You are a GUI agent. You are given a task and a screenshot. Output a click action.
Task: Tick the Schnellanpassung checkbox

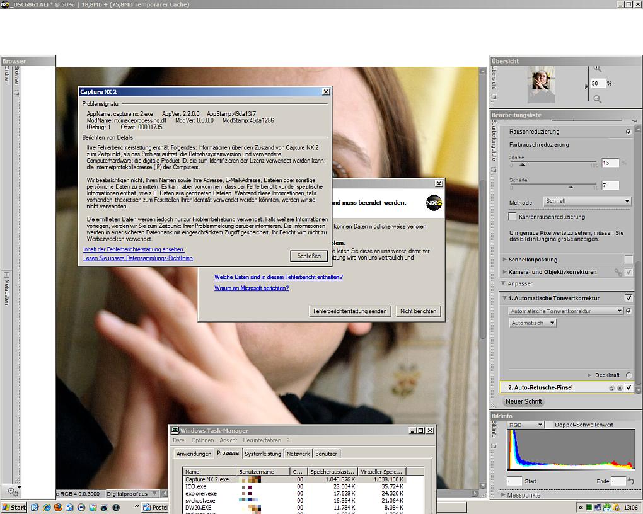(629, 260)
